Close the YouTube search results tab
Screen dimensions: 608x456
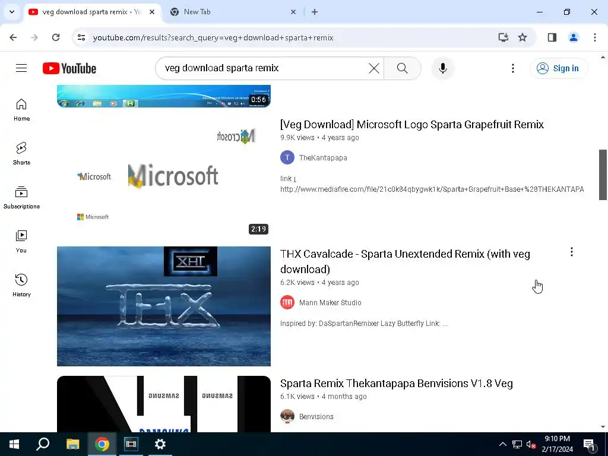pyautogui.click(x=152, y=12)
